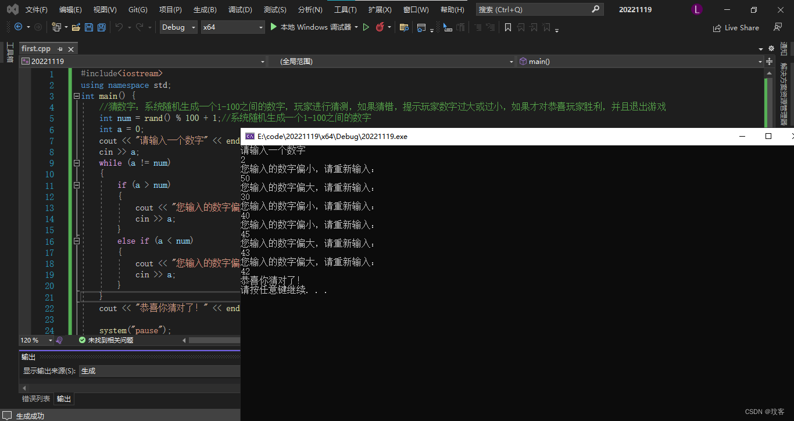Click the status bar speech bubble icon

(7, 416)
